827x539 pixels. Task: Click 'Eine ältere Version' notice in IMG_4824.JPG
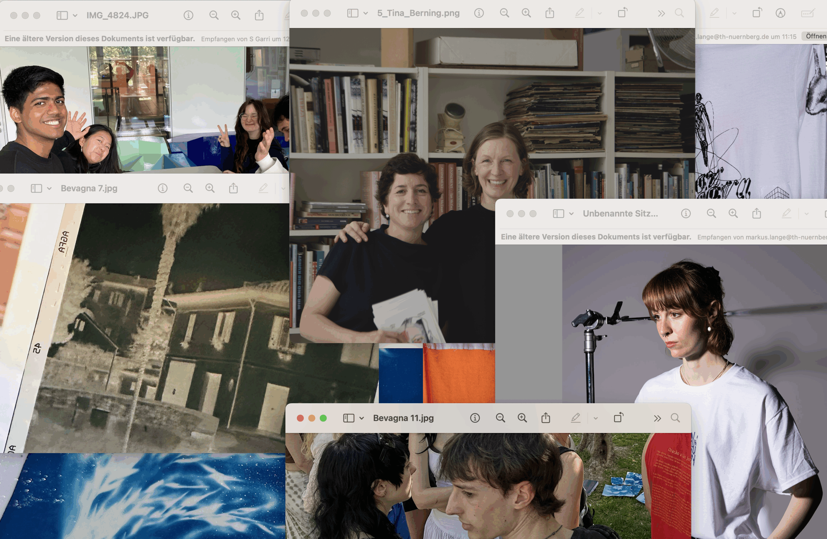coord(100,38)
